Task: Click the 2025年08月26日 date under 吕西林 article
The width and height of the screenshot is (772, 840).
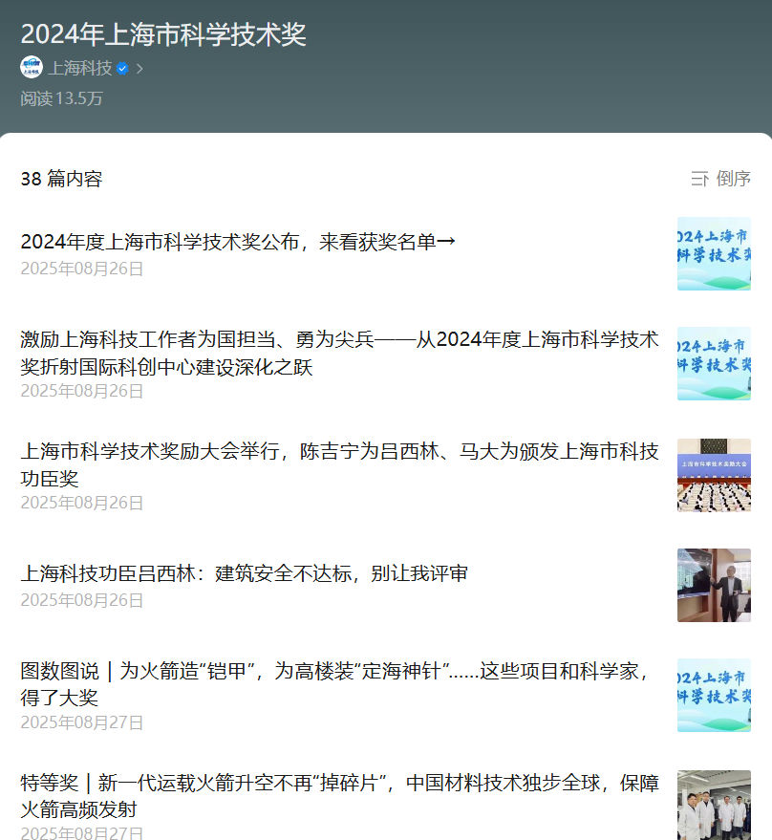Action: pyautogui.click(x=82, y=600)
